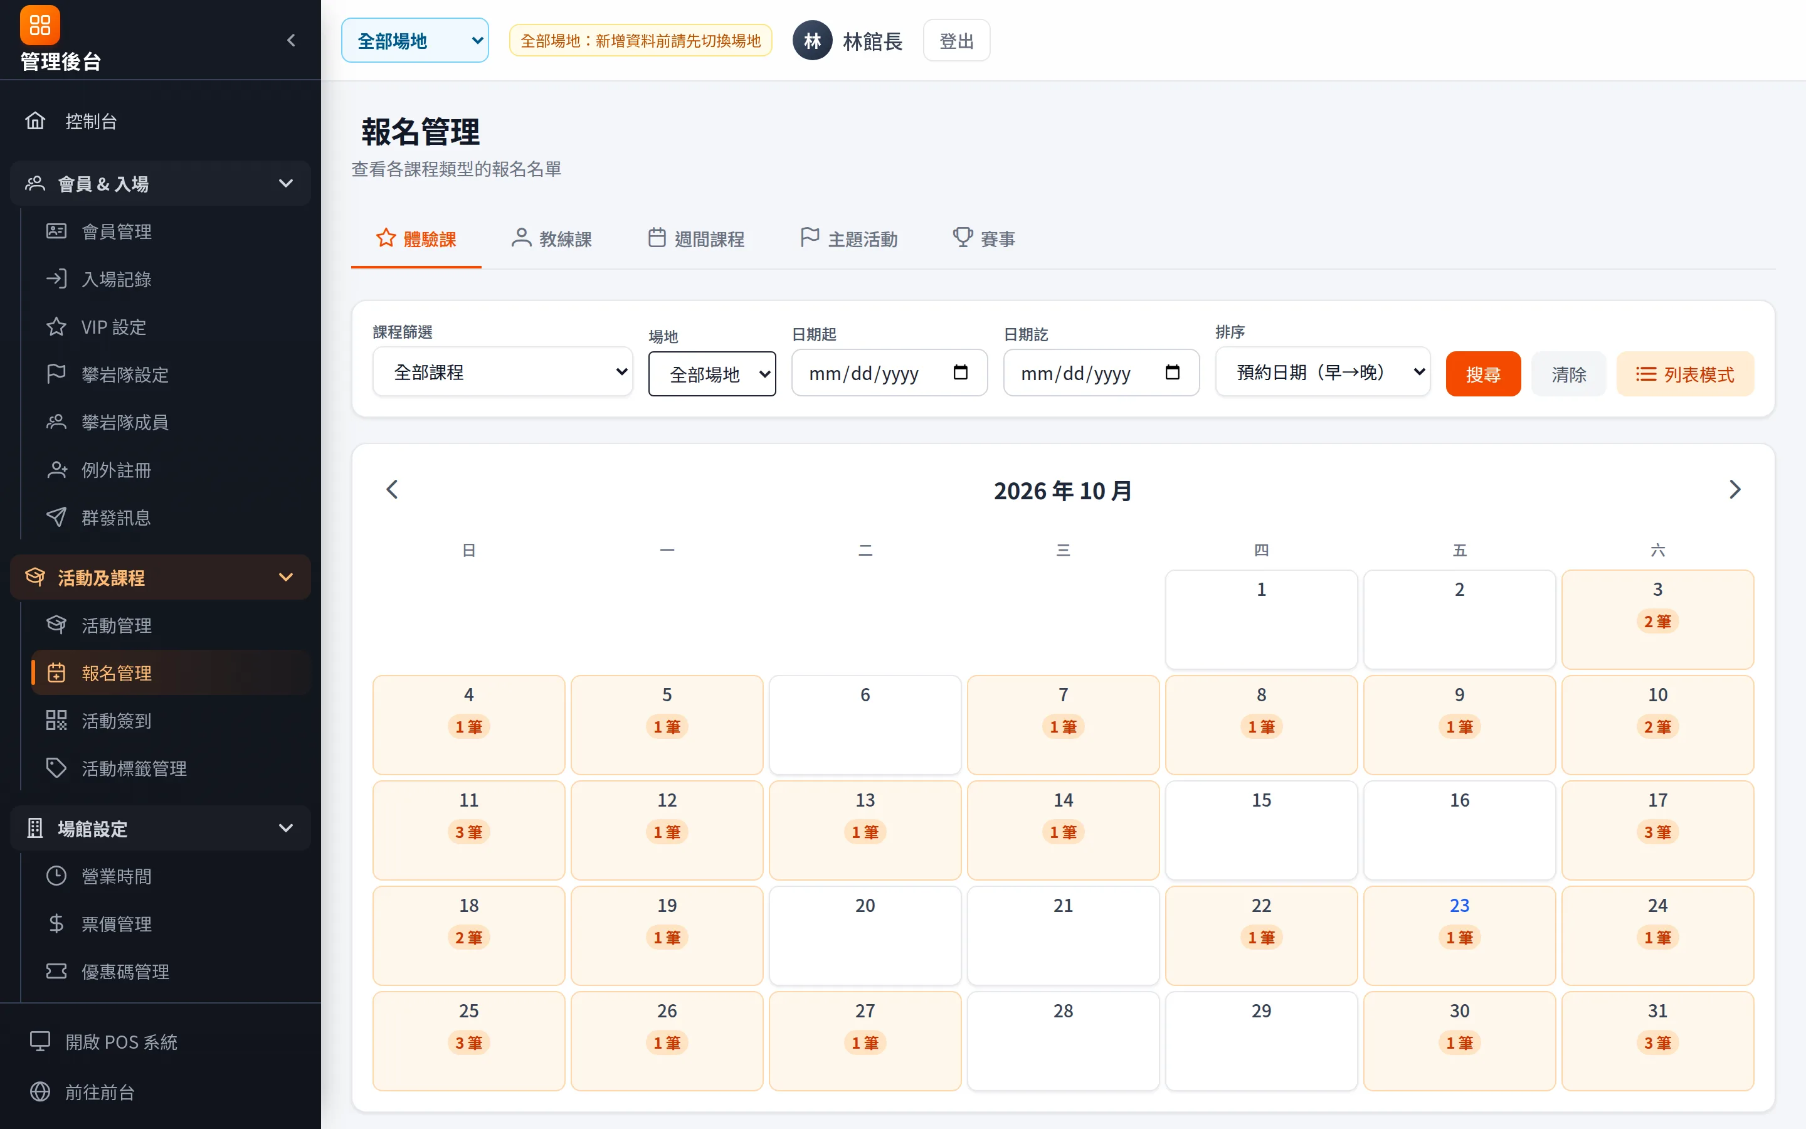Open 營業時間 settings
The width and height of the screenshot is (1806, 1129).
pyautogui.click(x=171, y=876)
